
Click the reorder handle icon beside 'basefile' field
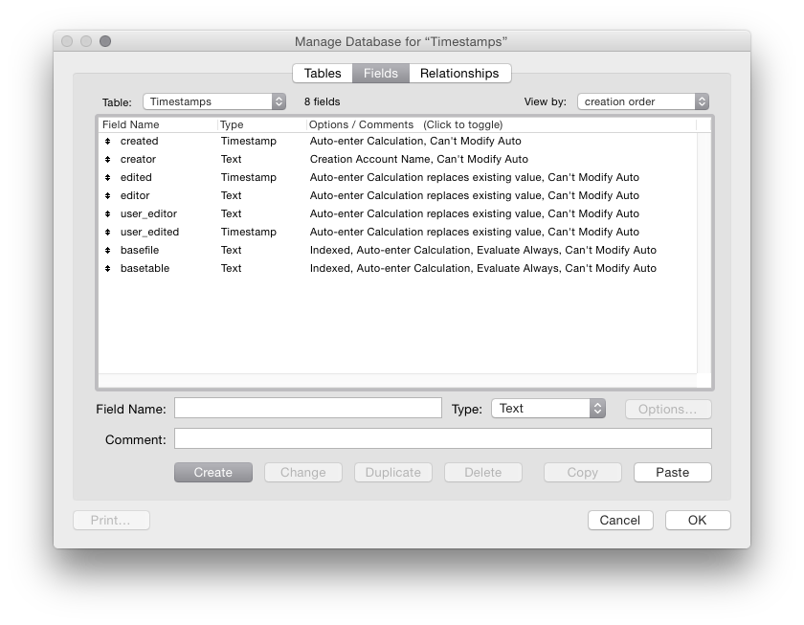[108, 251]
